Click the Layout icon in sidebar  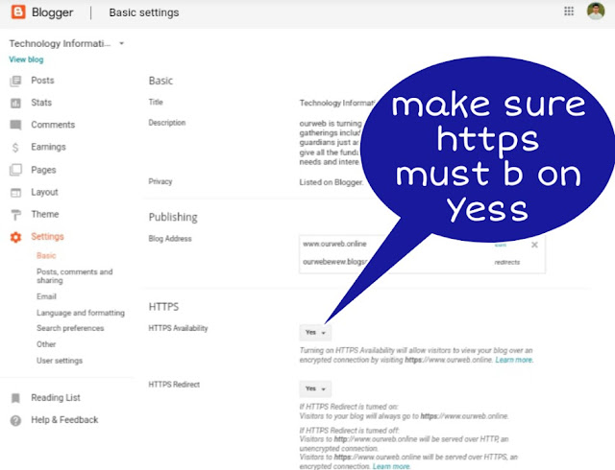coord(15,192)
